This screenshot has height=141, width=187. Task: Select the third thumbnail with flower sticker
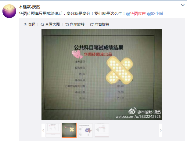coord(85,130)
